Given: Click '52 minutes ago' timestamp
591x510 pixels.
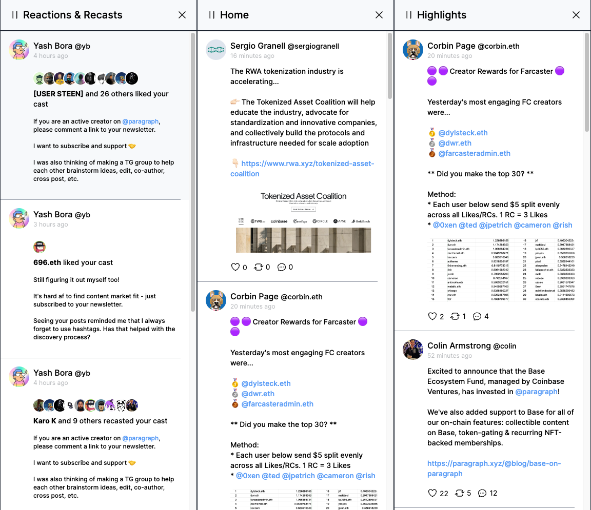Looking at the screenshot, I should pos(449,356).
